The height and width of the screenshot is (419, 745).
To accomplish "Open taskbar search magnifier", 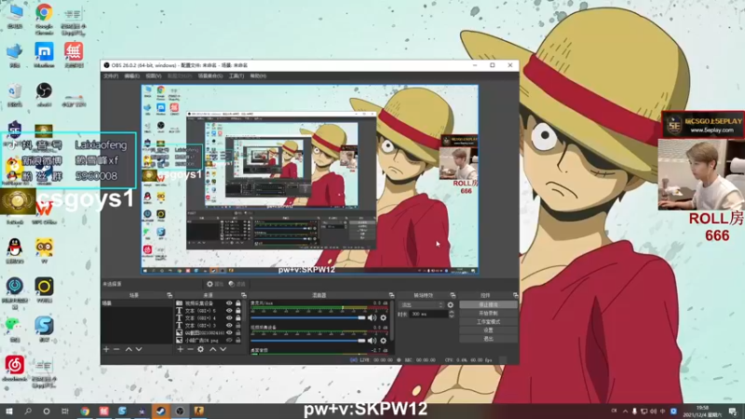I will [28, 411].
